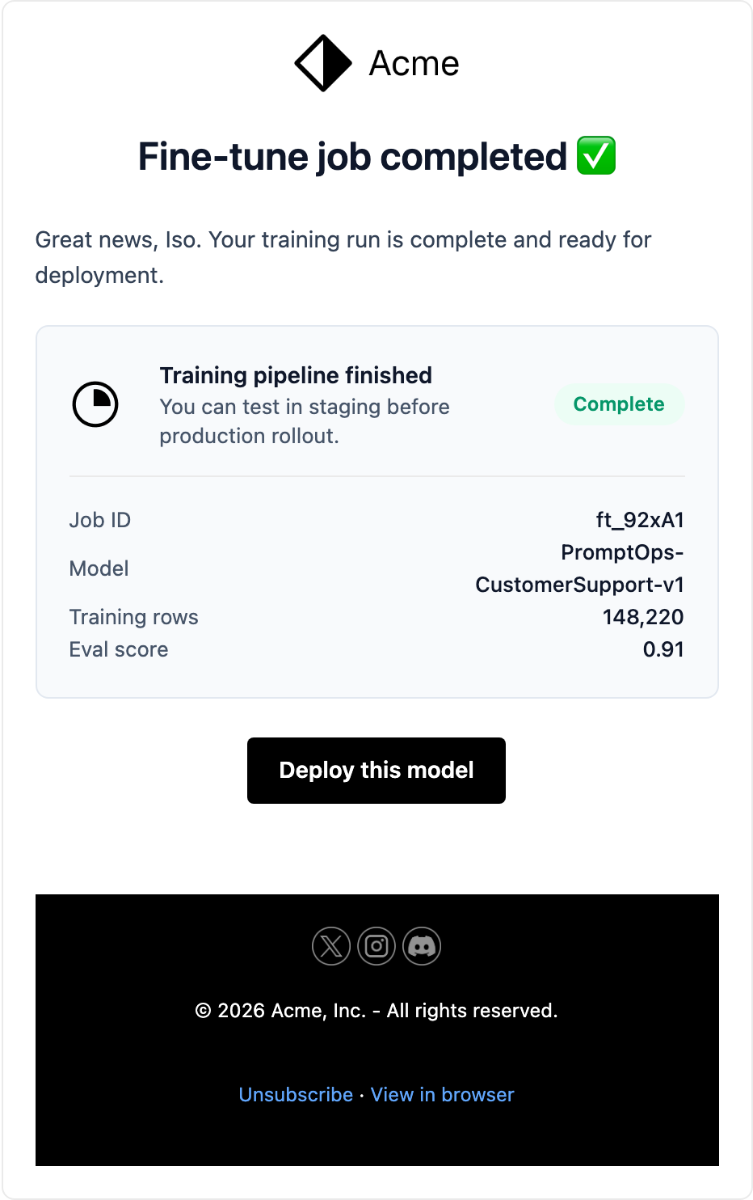This screenshot has width=753, height=1200.
Task: Click the copyright notice in footer
Action: [376, 1011]
